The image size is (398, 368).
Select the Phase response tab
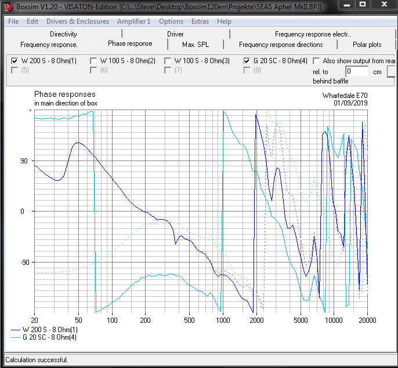[x=130, y=44]
